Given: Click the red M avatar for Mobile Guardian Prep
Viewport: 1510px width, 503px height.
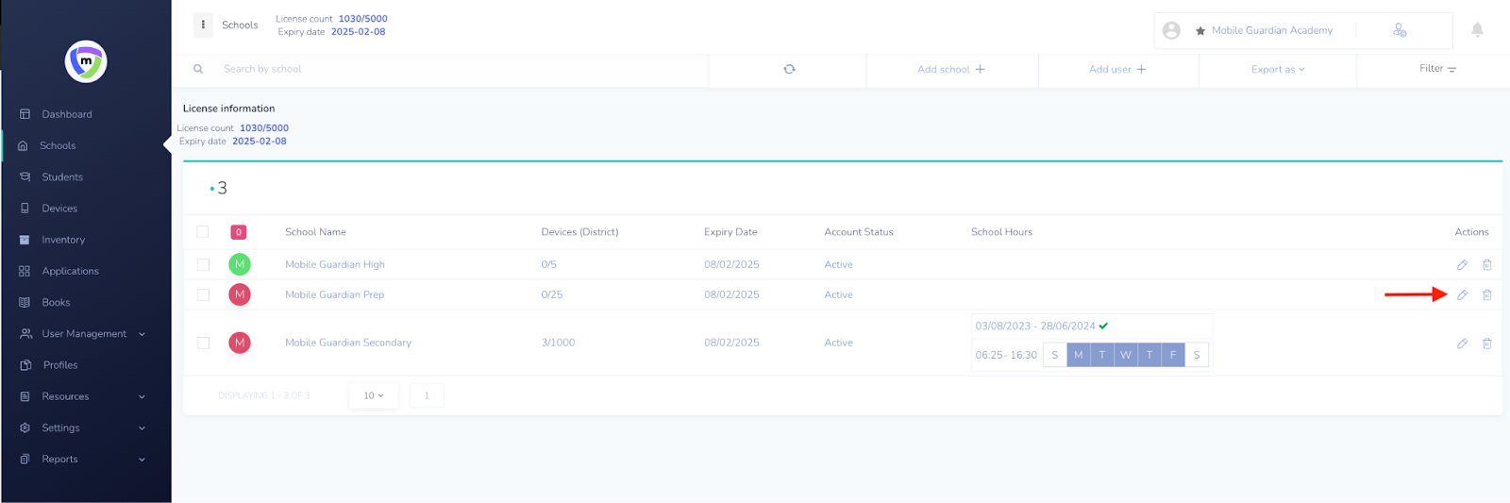Looking at the screenshot, I should (x=240, y=294).
